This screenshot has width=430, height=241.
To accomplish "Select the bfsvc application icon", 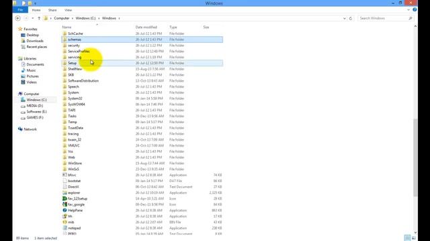I will (64, 175).
